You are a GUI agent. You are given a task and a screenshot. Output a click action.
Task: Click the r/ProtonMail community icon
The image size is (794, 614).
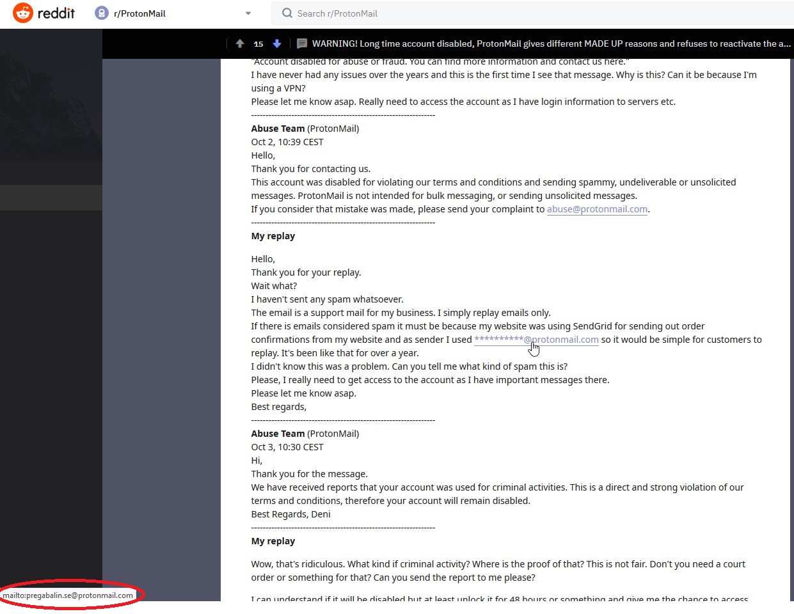[x=102, y=13]
